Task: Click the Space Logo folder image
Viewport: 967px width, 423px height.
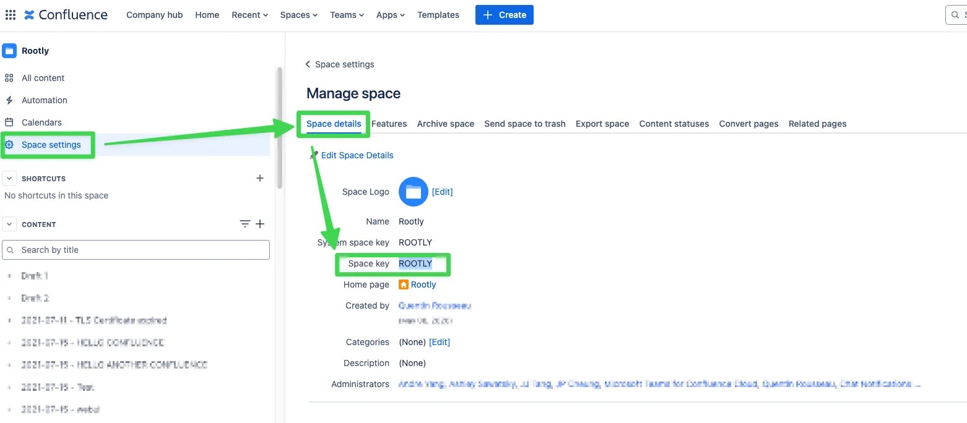Action: (x=414, y=192)
